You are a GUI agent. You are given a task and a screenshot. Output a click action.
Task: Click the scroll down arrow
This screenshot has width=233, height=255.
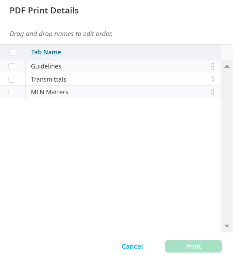(x=227, y=226)
